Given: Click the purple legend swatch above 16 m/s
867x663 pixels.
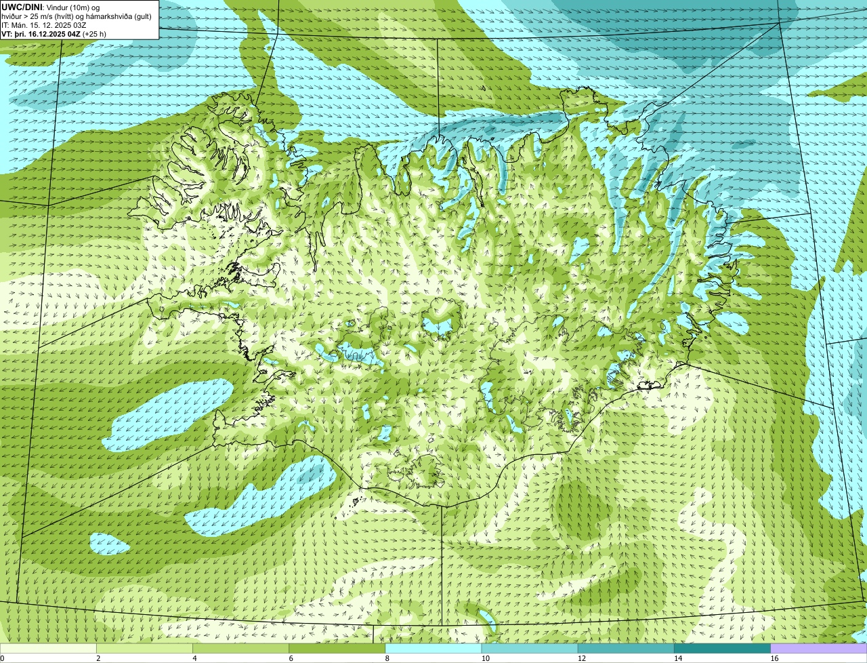Looking at the screenshot, I should (819, 648).
